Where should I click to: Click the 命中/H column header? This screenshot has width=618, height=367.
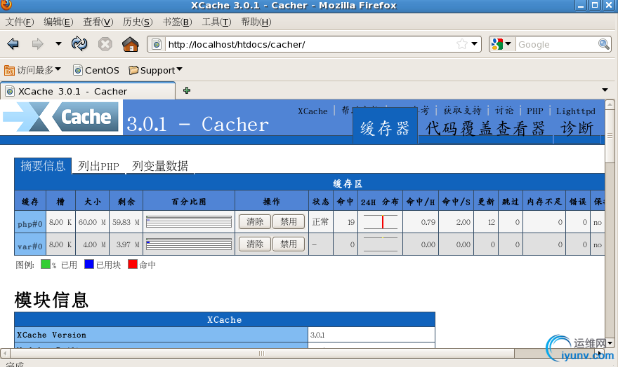pos(421,202)
